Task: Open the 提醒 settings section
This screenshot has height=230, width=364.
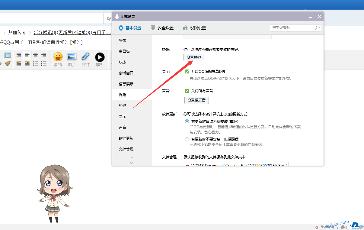Action: [132, 95]
